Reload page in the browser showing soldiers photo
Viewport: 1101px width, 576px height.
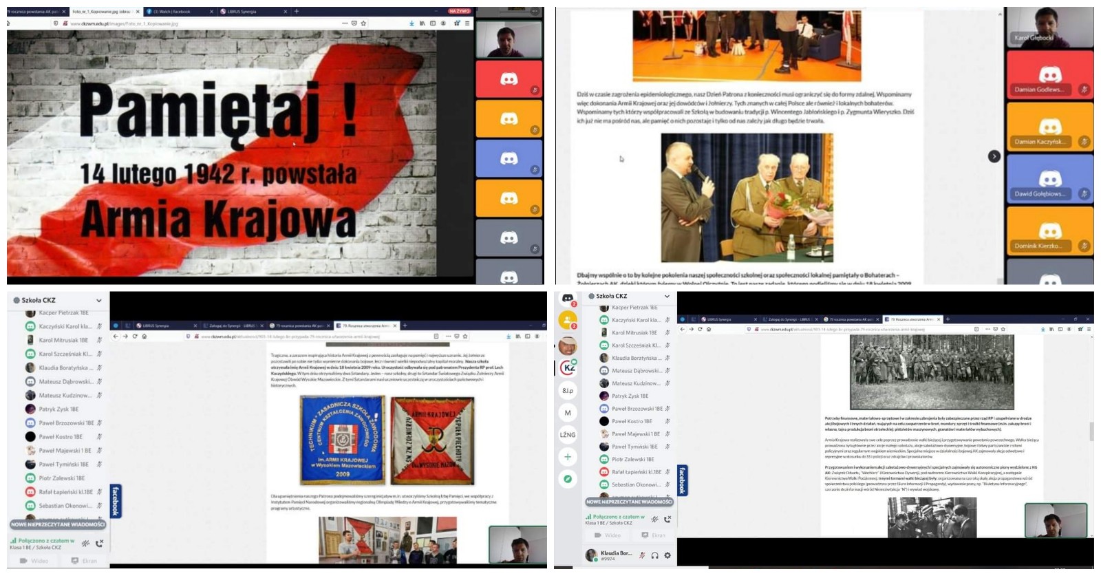click(x=700, y=330)
